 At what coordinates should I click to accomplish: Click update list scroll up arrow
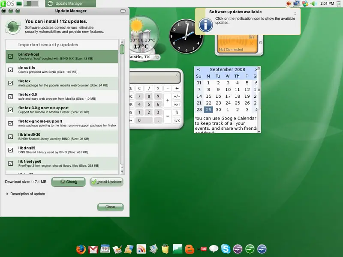point(122,42)
